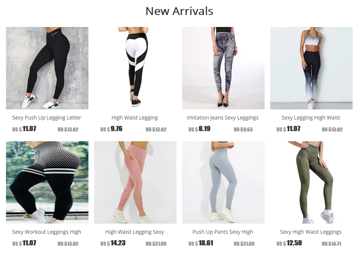View the imitation jeans legging photo
The image size is (359, 257).
(x=223, y=68)
